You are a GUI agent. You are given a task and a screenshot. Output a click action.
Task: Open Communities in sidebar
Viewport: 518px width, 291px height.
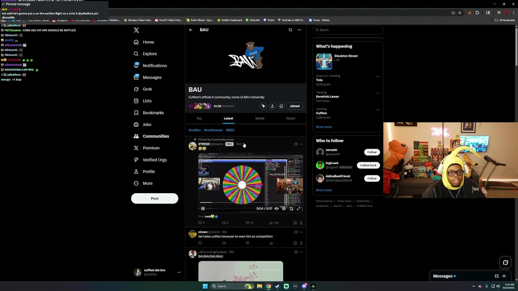point(151,136)
